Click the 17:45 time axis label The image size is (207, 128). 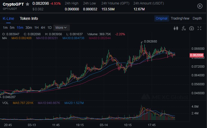tap(152, 125)
